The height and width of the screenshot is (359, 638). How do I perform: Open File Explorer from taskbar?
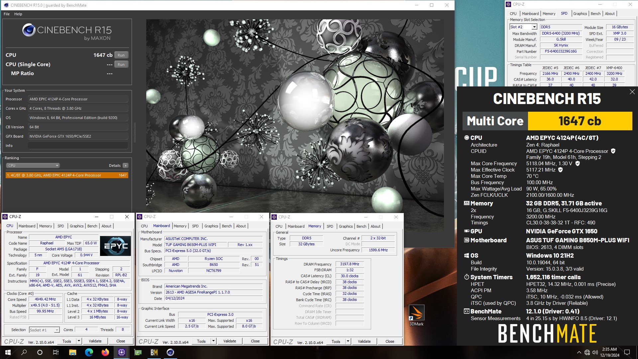coord(72,352)
